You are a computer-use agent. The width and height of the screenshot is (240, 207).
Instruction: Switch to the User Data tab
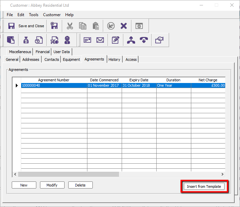pos(62,52)
